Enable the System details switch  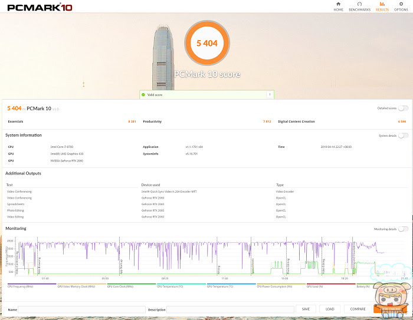(x=403, y=136)
